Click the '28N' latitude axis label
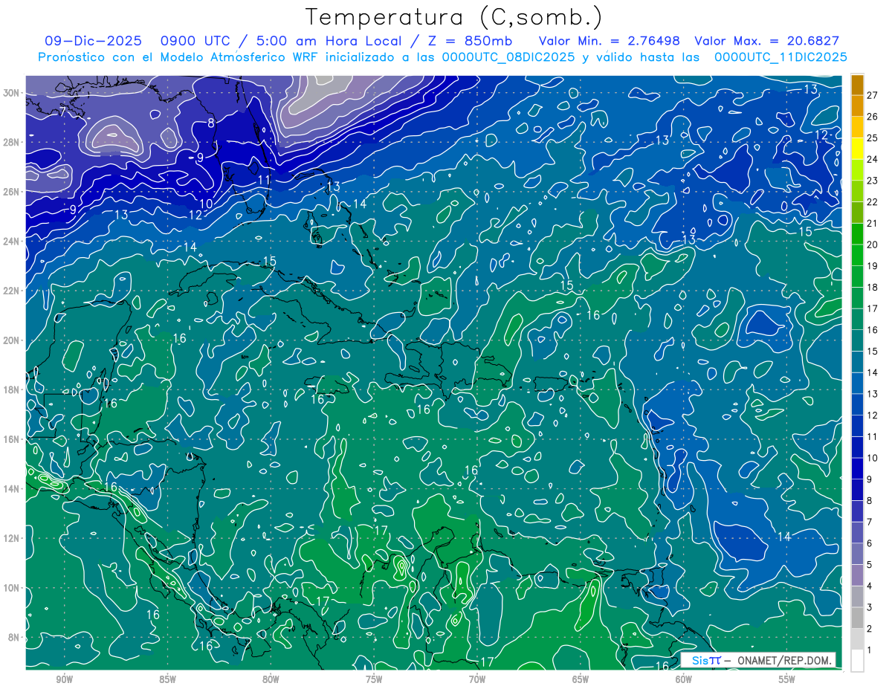 click(10, 142)
